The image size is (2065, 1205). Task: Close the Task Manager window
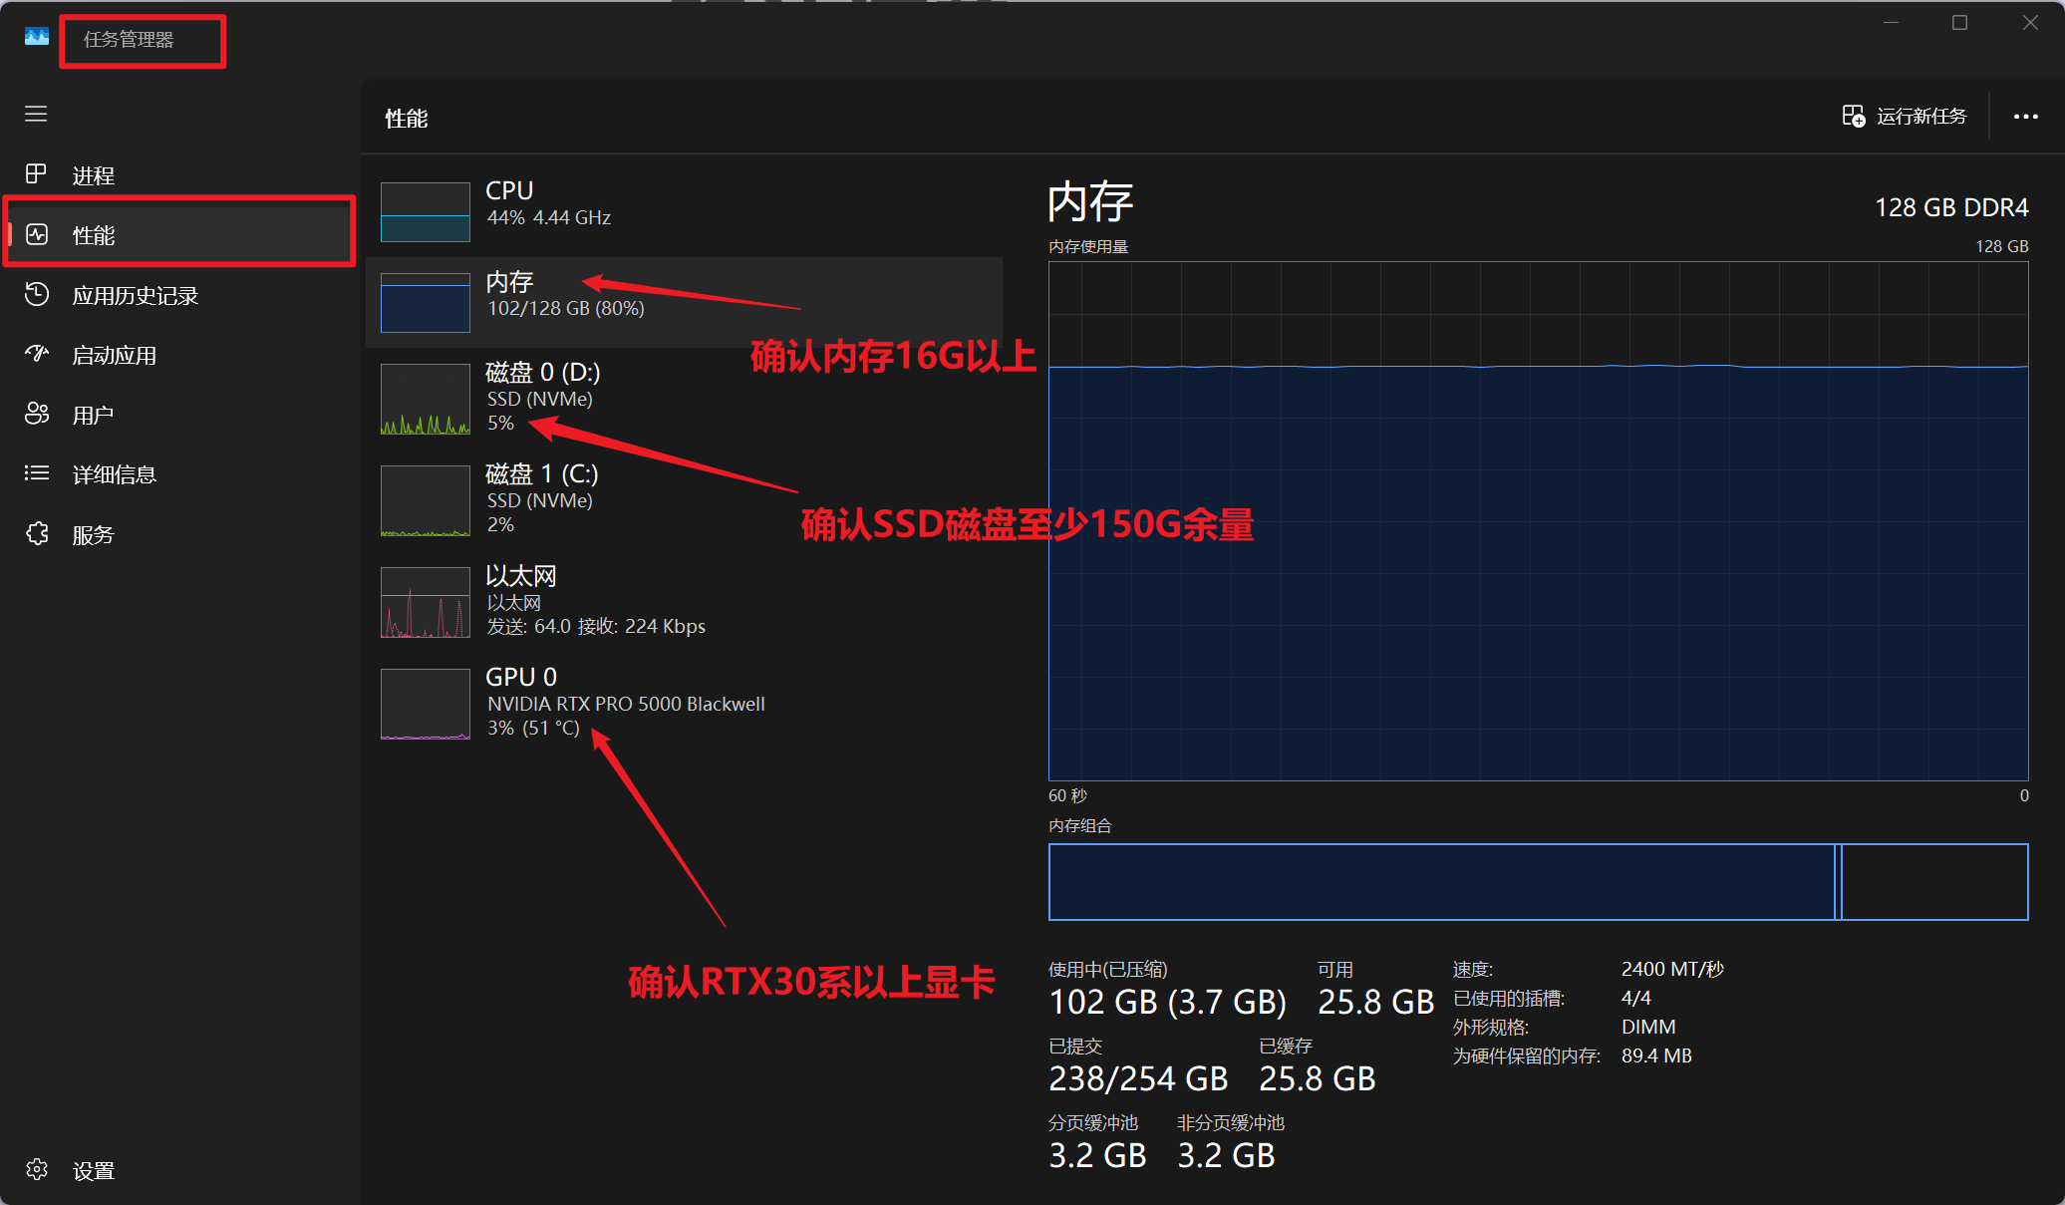coord(2030,23)
